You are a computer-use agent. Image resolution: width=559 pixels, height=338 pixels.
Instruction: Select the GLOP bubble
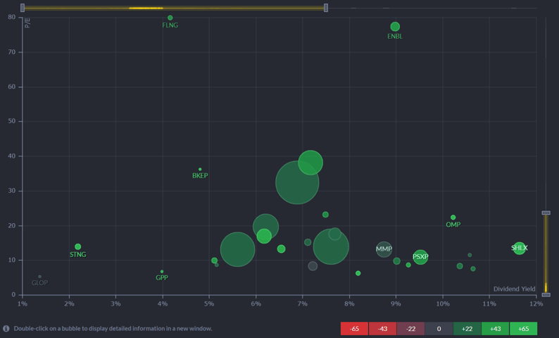click(39, 277)
